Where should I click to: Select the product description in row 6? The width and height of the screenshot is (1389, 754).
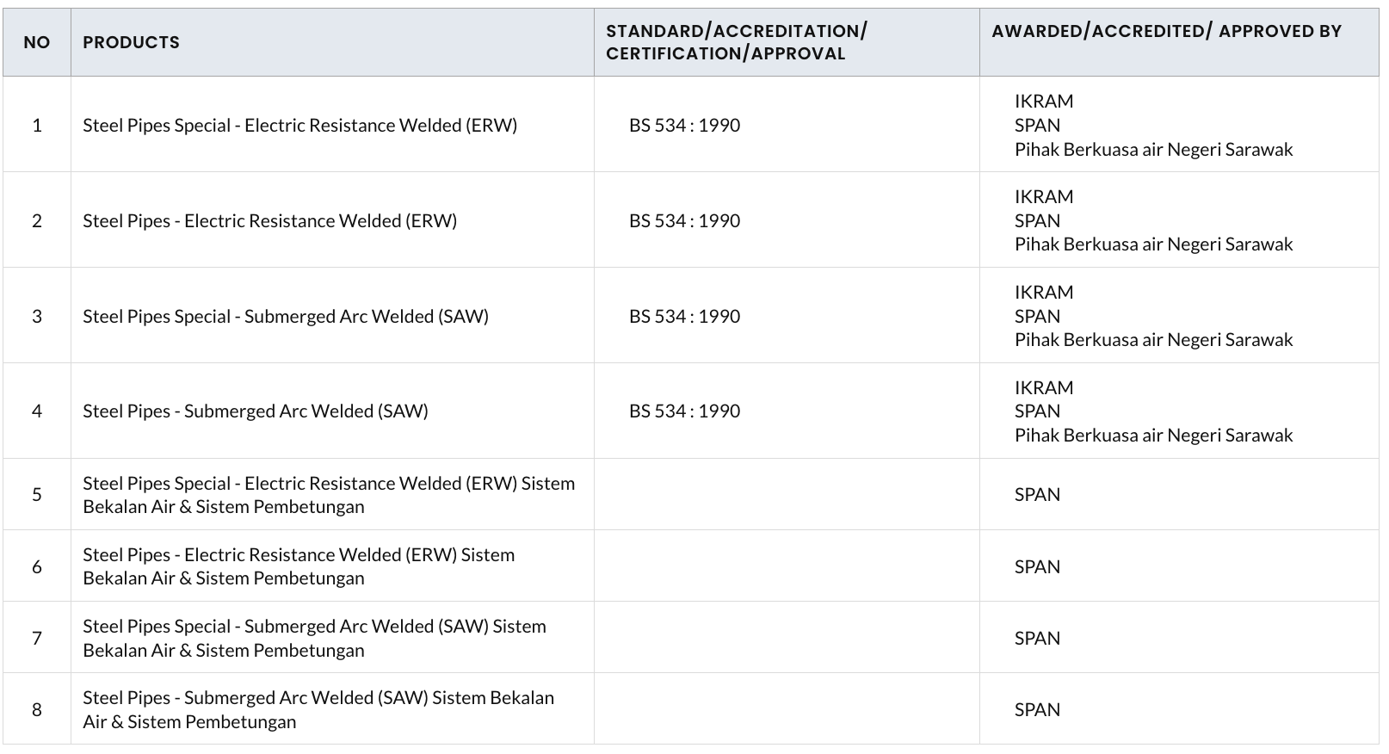[x=298, y=566]
